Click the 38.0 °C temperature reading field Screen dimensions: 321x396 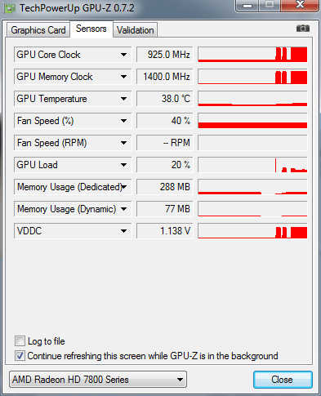point(165,99)
